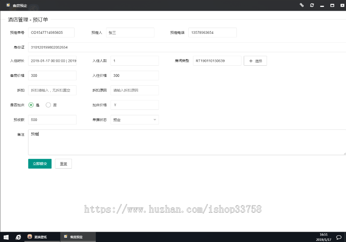
Task: Click the link icon in the title bar
Action: (x=301, y=5)
